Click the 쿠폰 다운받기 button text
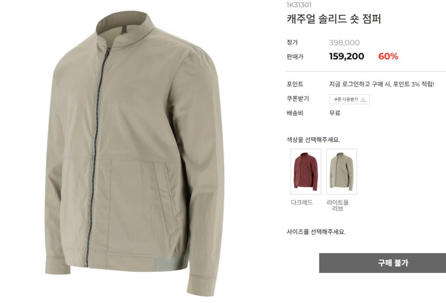446x303 pixels. pos(345,100)
